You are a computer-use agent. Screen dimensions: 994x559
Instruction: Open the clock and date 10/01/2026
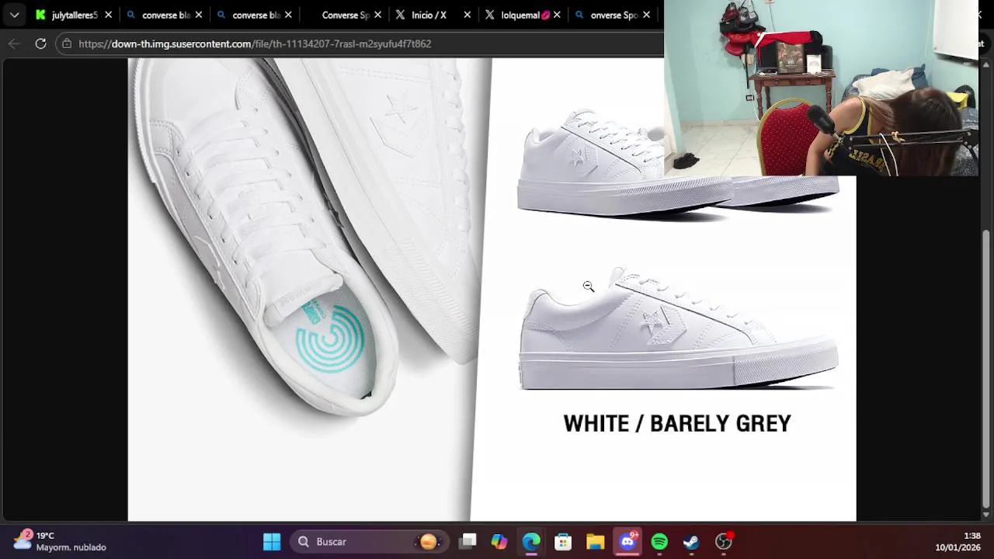click(958, 541)
